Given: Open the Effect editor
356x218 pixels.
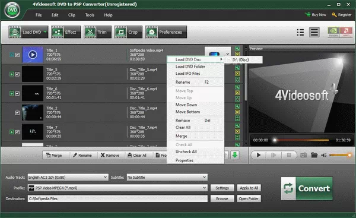Looking at the screenshot, I should point(66,32).
